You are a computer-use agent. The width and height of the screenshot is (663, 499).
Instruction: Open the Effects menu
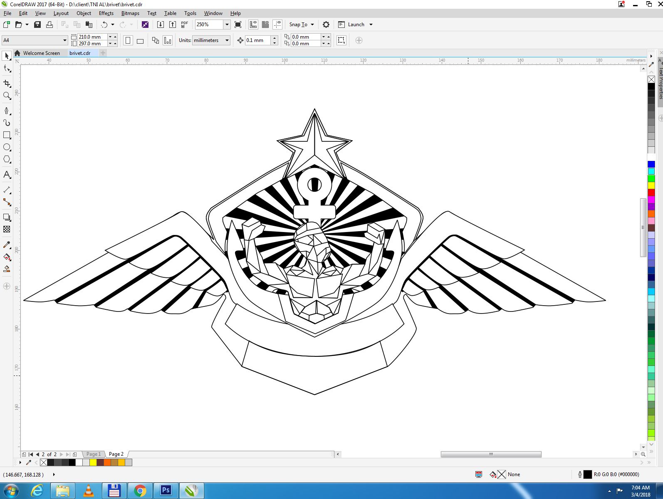coord(106,13)
